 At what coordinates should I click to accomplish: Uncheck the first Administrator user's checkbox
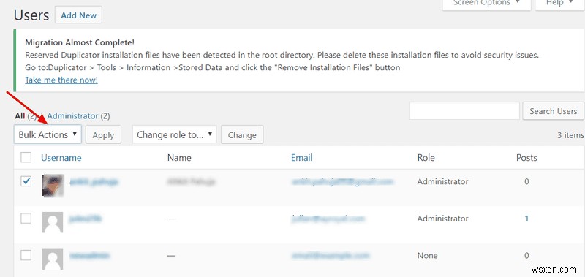click(26, 181)
